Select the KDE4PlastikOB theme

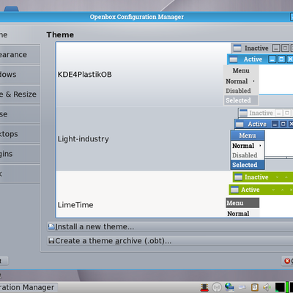174,75
